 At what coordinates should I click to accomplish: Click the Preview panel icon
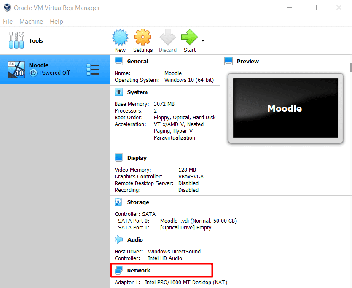pyautogui.click(x=228, y=61)
